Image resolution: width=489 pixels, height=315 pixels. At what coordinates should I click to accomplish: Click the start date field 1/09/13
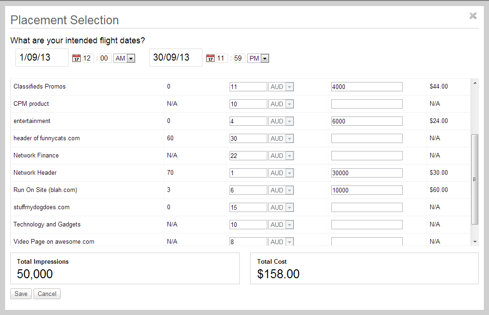[42, 57]
